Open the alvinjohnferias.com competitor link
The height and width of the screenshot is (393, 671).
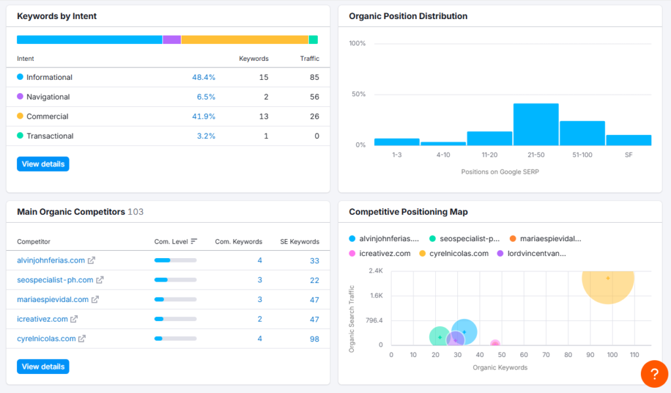(50, 260)
